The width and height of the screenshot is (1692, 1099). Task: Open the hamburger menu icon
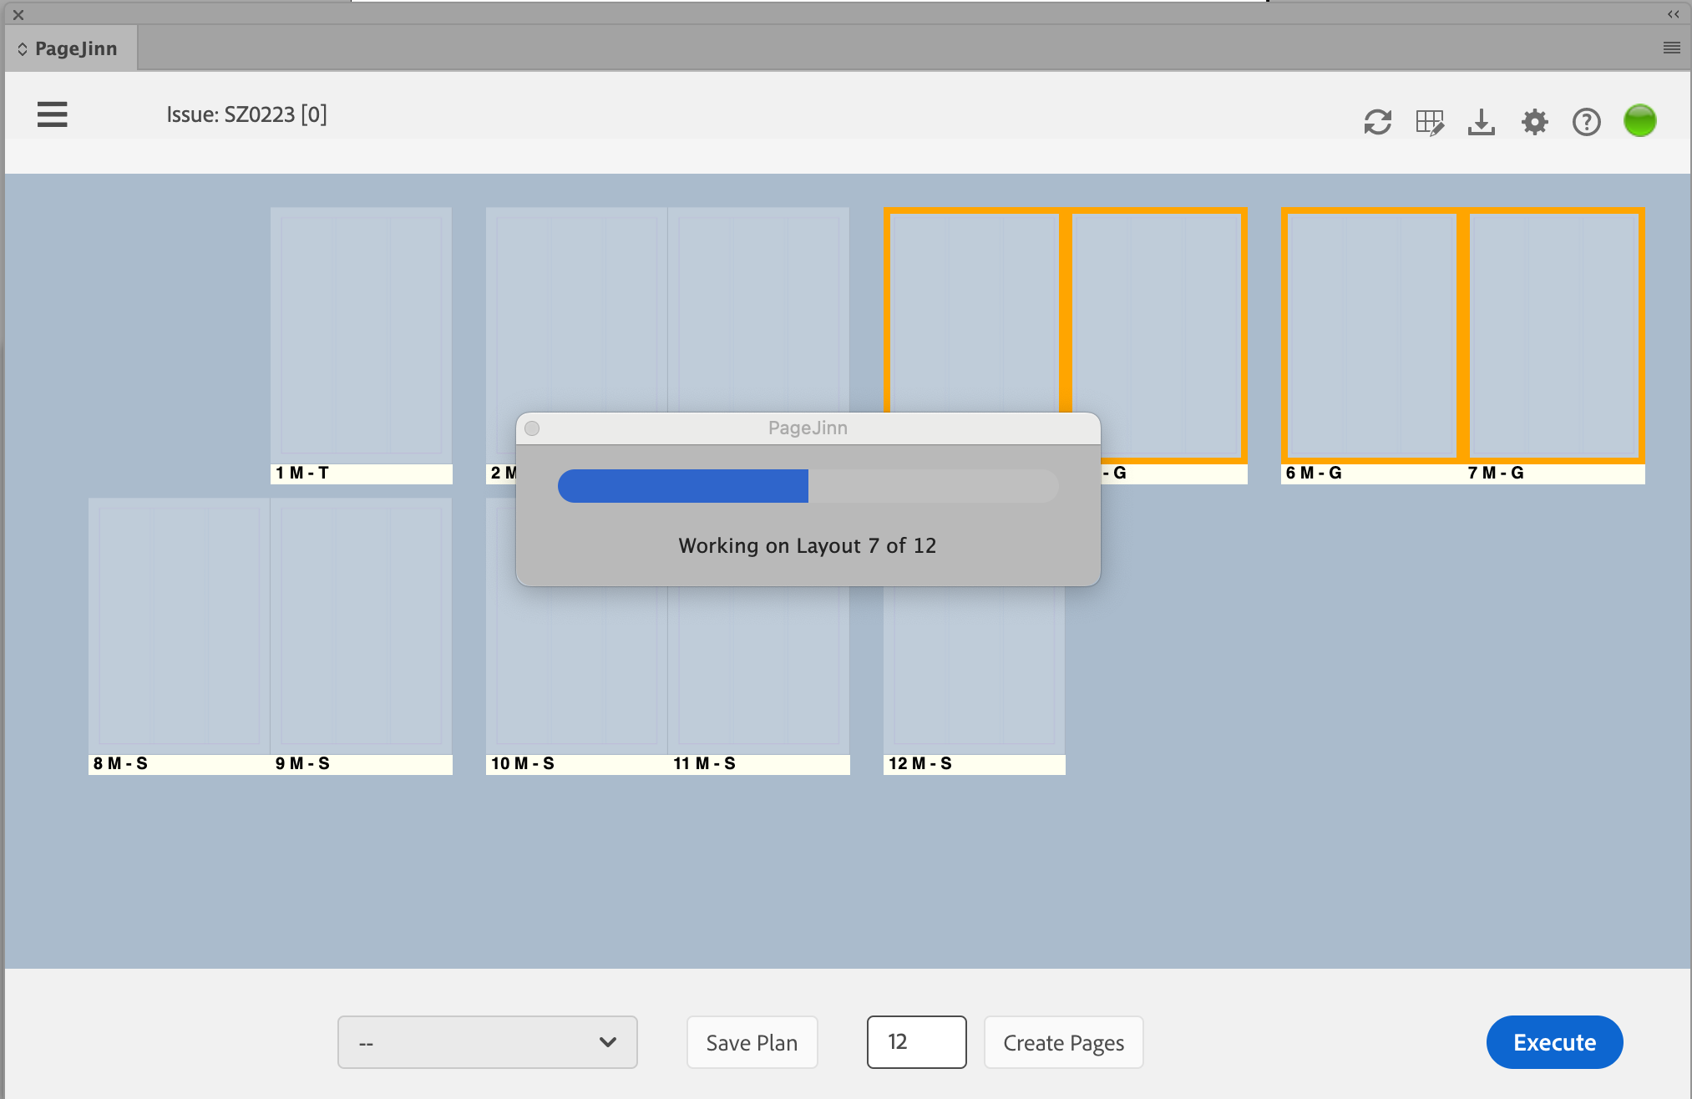[51, 114]
